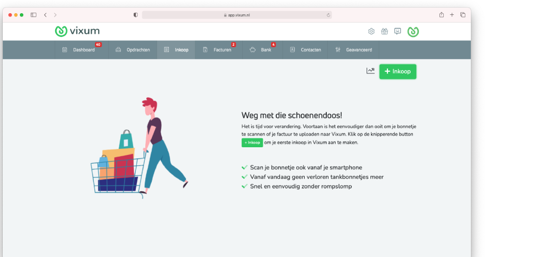The height and width of the screenshot is (257, 552).
Task: Open the chat feedback icon
Action: tap(397, 31)
